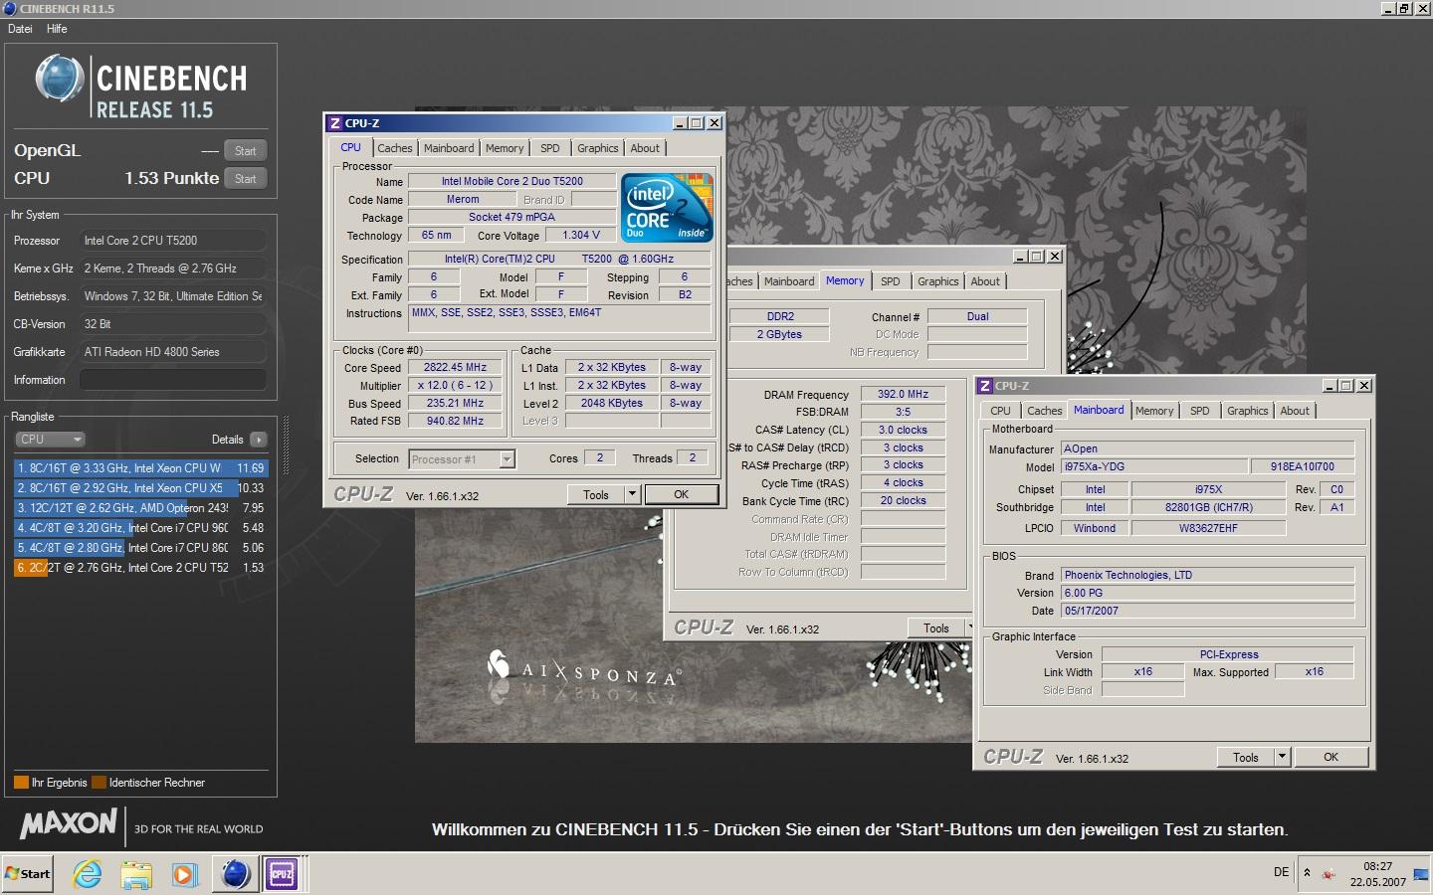Screen dimensions: 1433x895
Task: Click the Cinebench title bar icon
Action: click(10, 8)
